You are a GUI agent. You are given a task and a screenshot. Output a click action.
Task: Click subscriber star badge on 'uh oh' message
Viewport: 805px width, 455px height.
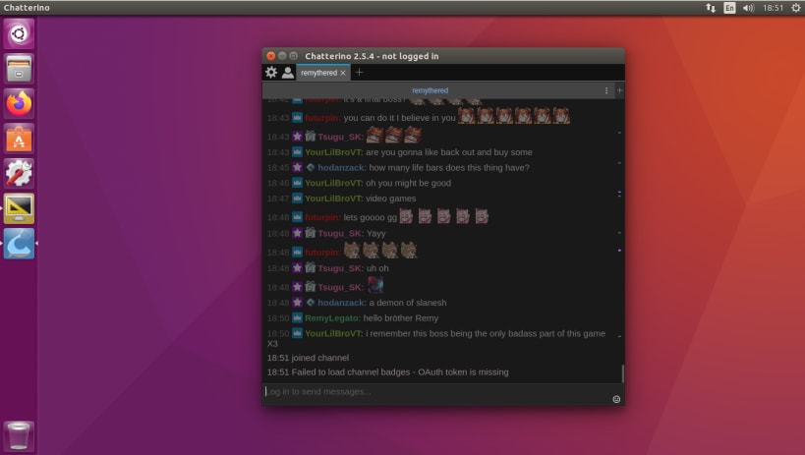point(297,268)
